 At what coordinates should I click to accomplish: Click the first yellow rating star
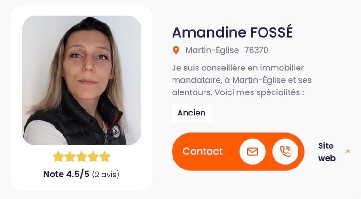click(x=58, y=157)
